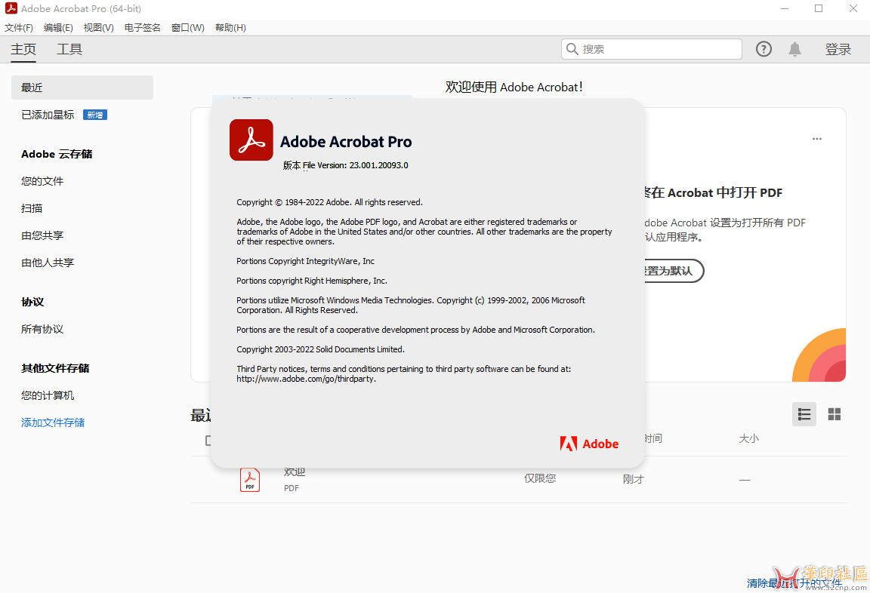
Task: Minimize the Acrobat window
Action: [785, 9]
